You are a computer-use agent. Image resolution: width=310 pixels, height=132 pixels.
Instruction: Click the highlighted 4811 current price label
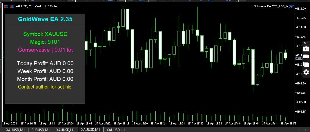299,58
